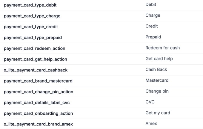203x129 pixels.
Task: Select the payment_card_details_label_cvc key
Action: coord(37,102)
